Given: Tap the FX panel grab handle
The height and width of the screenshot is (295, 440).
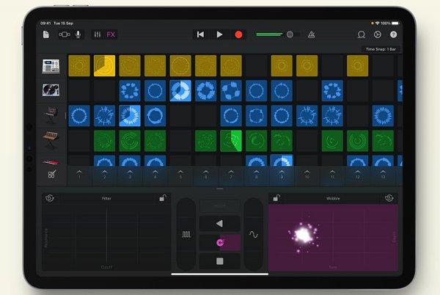Looking at the screenshot, I should (220, 189).
